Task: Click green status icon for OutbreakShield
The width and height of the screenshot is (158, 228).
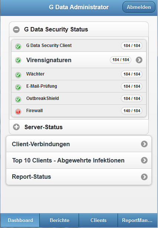Action: pos(18,100)
